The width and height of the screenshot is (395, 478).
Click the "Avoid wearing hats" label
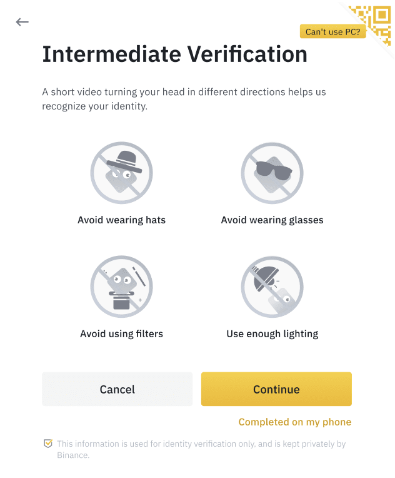tap(121, 220)
